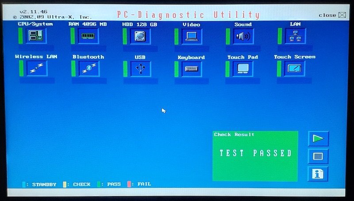Image resolution: width=354 pixels, height=201 pixels.
Task: Click the RAM 4096 MB label
Action: point(88,24)
